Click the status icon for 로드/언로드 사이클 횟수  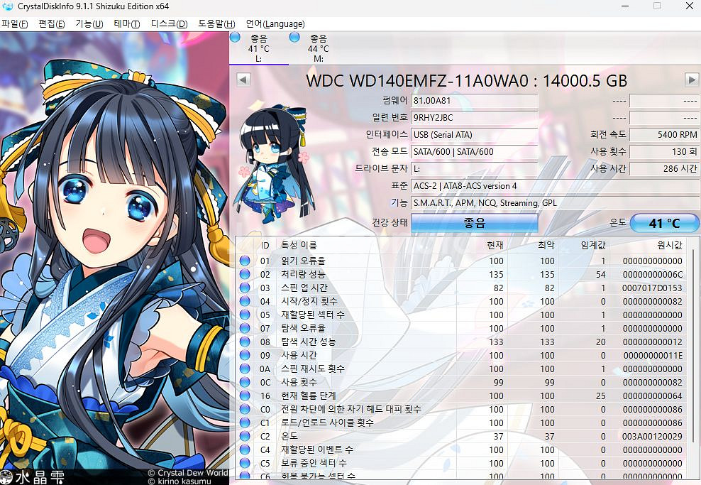click(x=245, y=423)
